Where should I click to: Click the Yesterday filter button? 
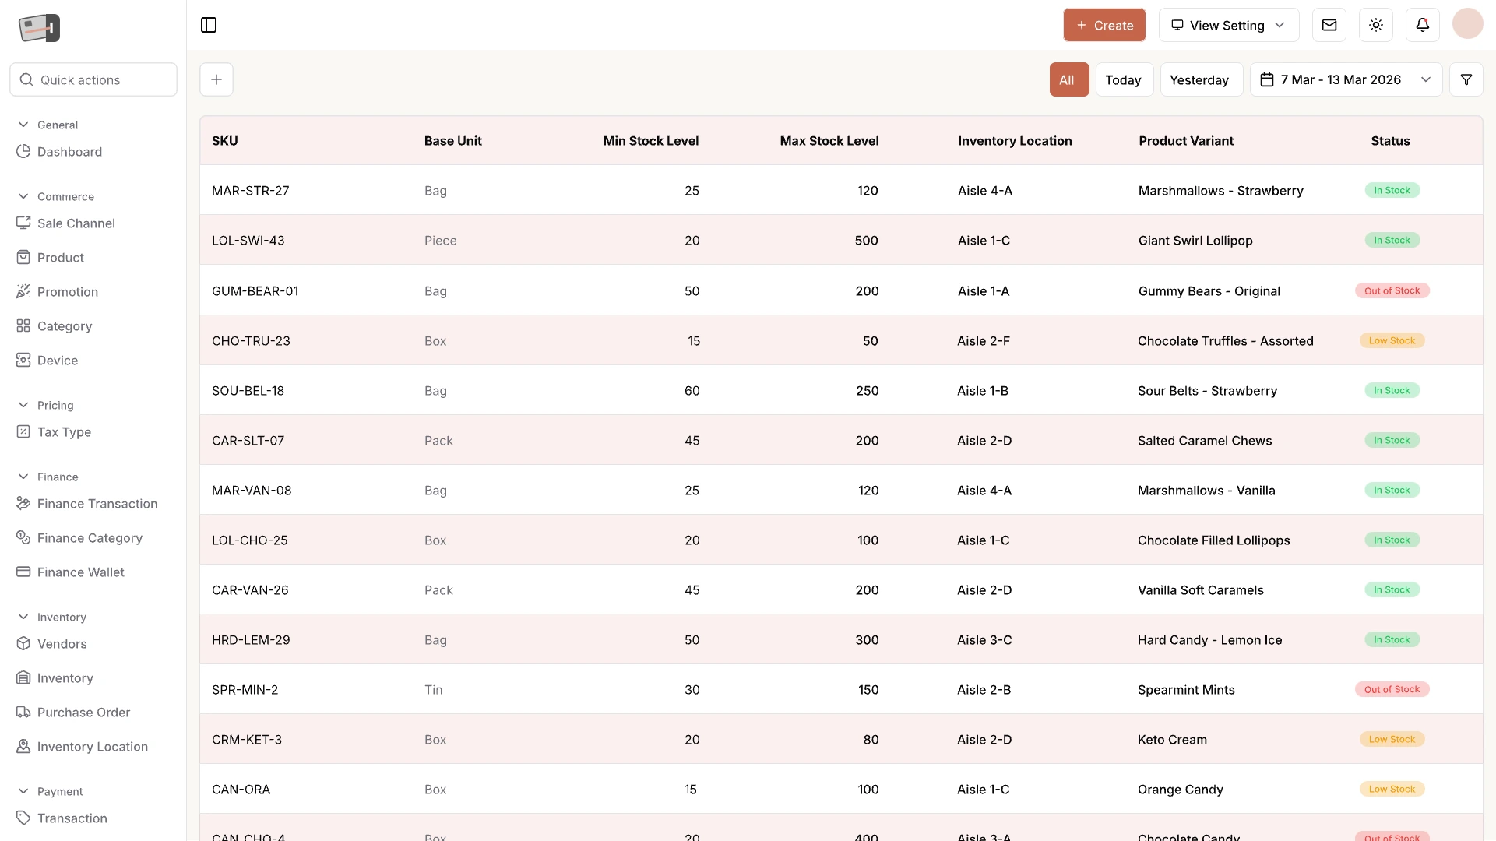(x=1200, y=79)
